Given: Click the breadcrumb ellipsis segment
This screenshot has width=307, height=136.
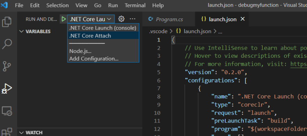Looking at the screenshot, I should 220,31.
